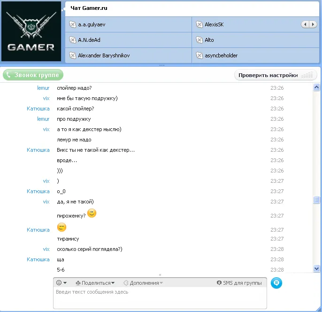Click sender vix beside мне бы такую подружку)
322x312 pixels.
point(46,98)
